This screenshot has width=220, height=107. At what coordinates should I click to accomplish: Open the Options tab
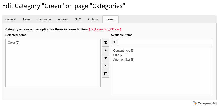point(93,19)
